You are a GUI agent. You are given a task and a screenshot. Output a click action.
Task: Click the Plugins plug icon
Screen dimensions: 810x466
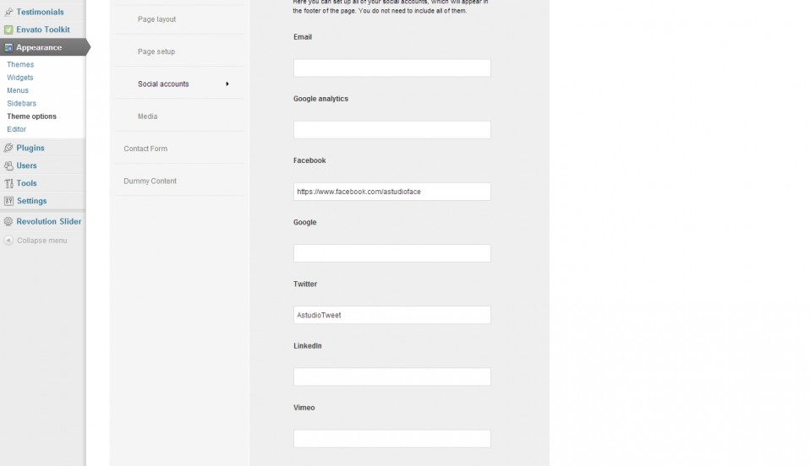coord(8,148)
